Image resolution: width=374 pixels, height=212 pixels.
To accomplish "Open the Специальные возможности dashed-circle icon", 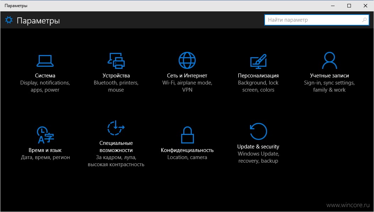I will point(116,128).
